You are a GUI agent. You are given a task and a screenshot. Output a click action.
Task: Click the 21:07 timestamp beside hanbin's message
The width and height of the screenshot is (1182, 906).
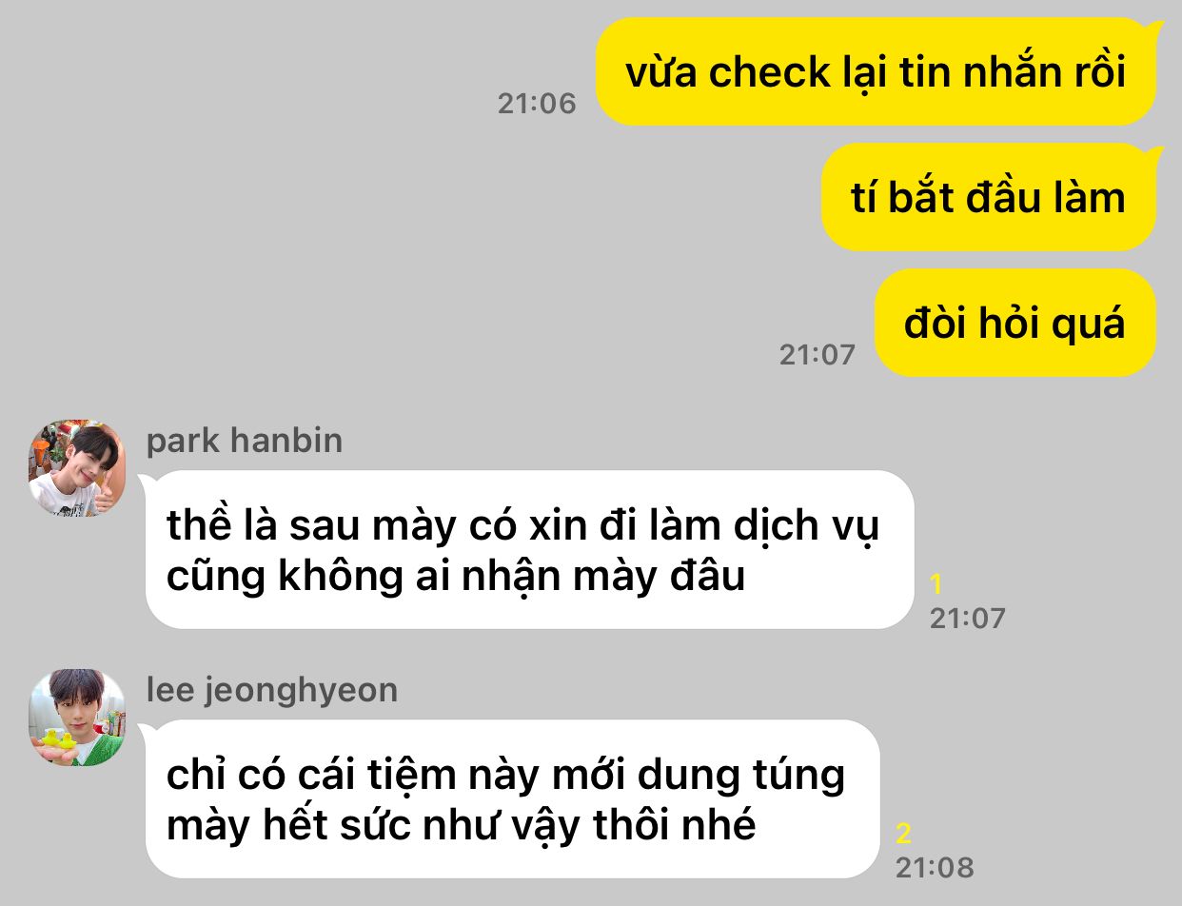click(968, 619)
